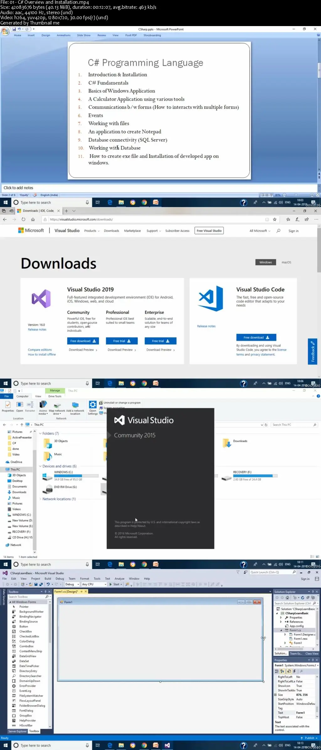321x750 pixels.
Task: Click the WINDOWS (C:) drive usage bar
Action: pyautogui.click(x=76, y=476)
